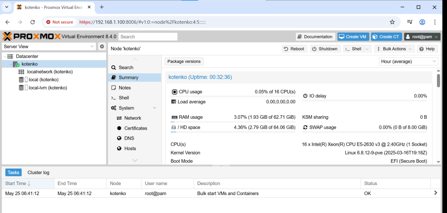This screenshot has height=213, width=447.
Task: Click Create VM
Action: 353,37
